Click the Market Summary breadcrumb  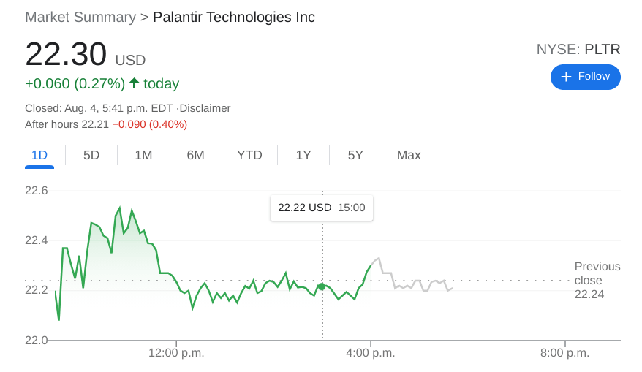click(x=80, y=17)
